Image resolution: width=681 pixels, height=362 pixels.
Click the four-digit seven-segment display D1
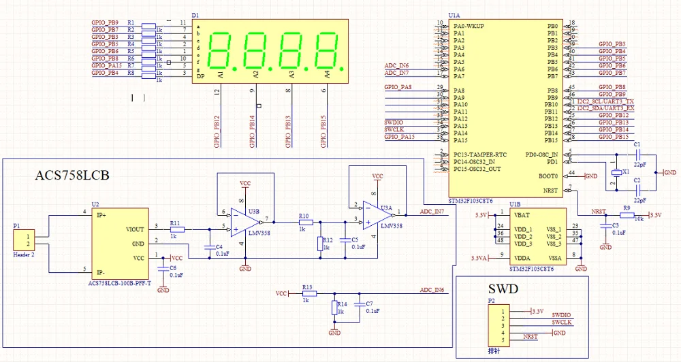[x=270, y=51]
